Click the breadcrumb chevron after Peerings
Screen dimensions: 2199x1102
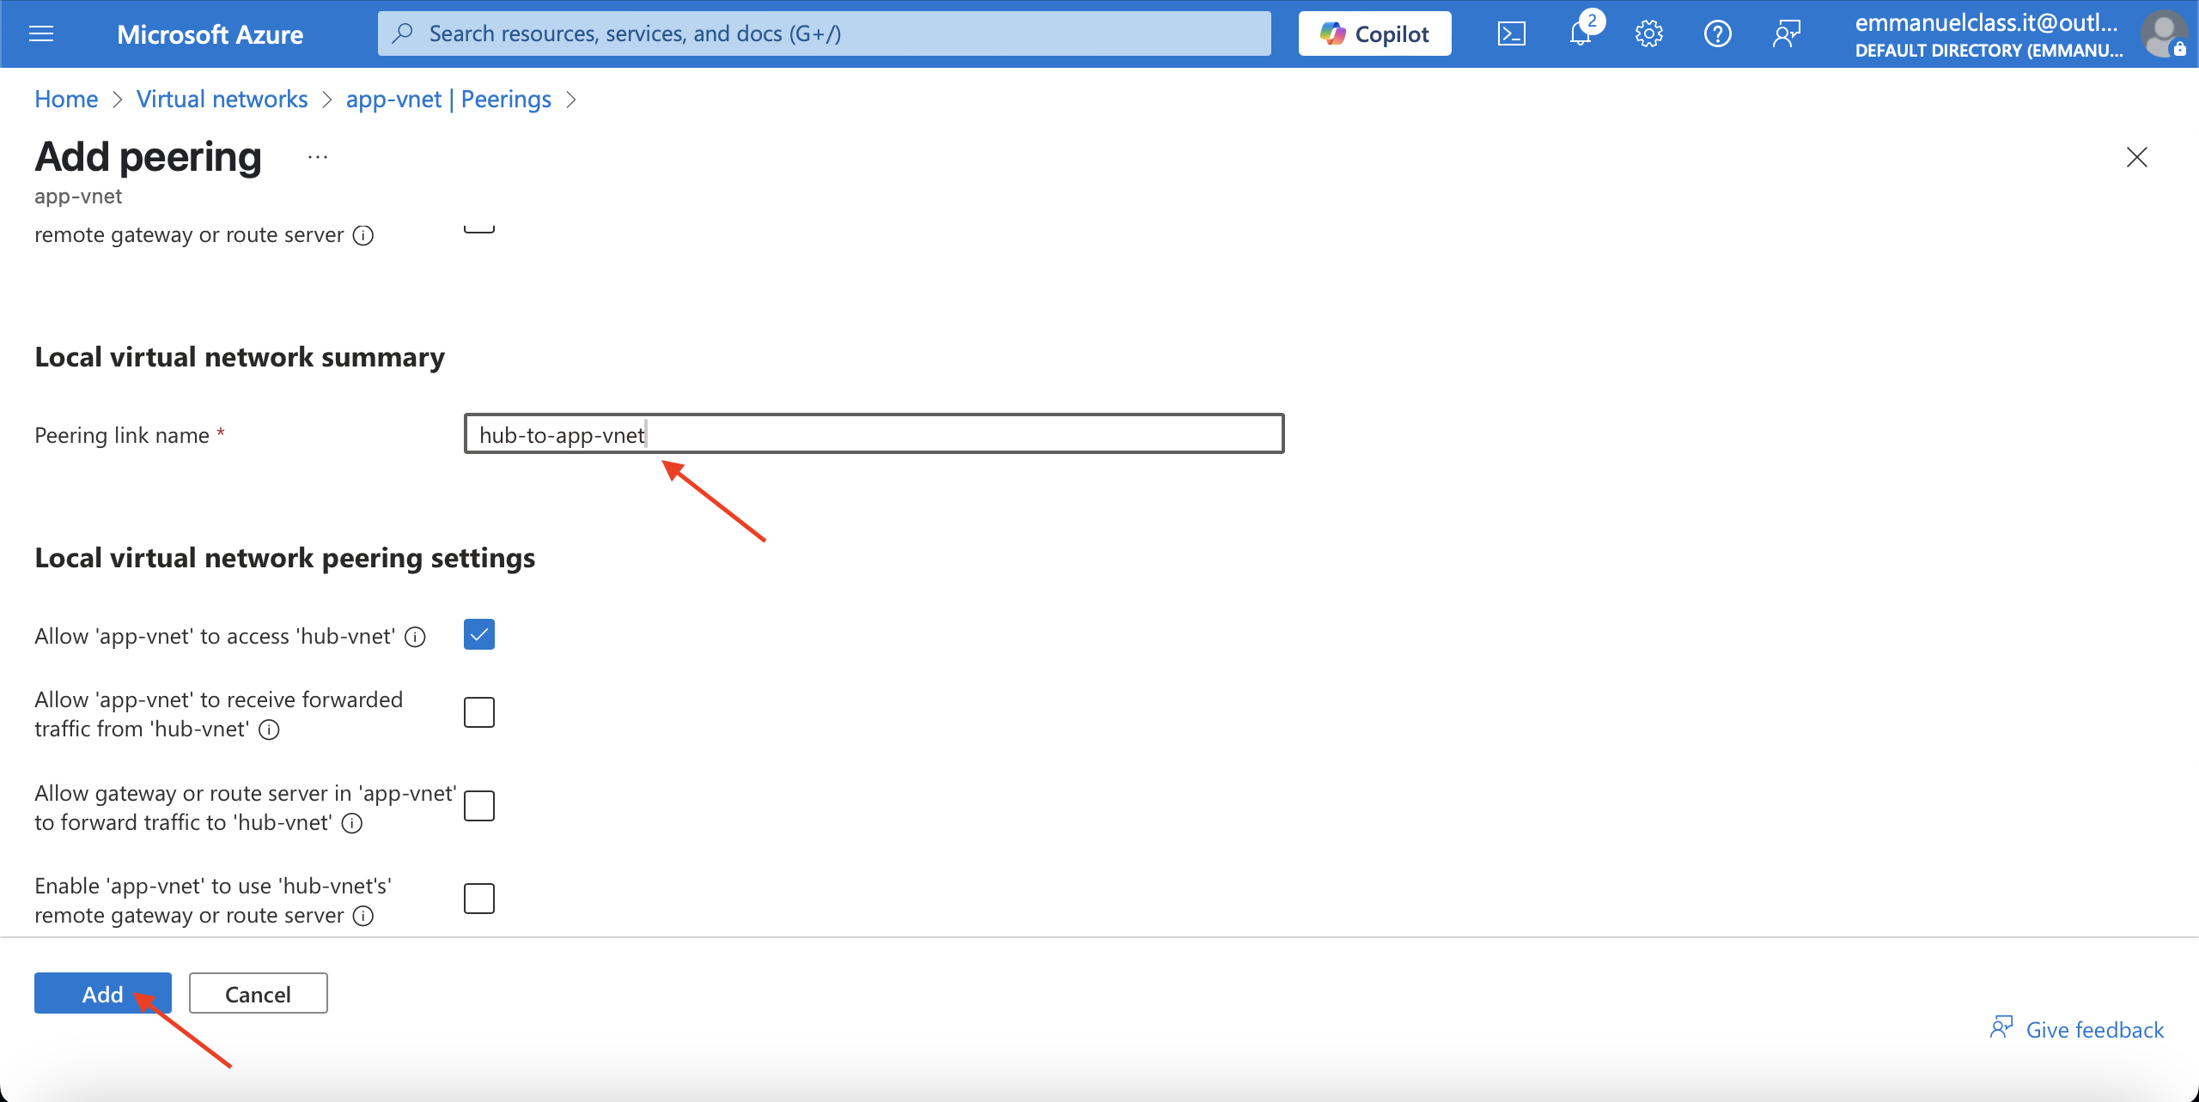(x=570, y=100)
